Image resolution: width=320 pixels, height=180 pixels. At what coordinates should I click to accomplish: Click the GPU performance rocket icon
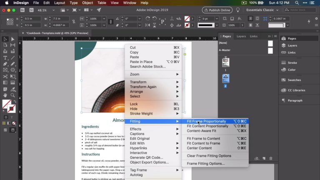click(x=99, y=10)
